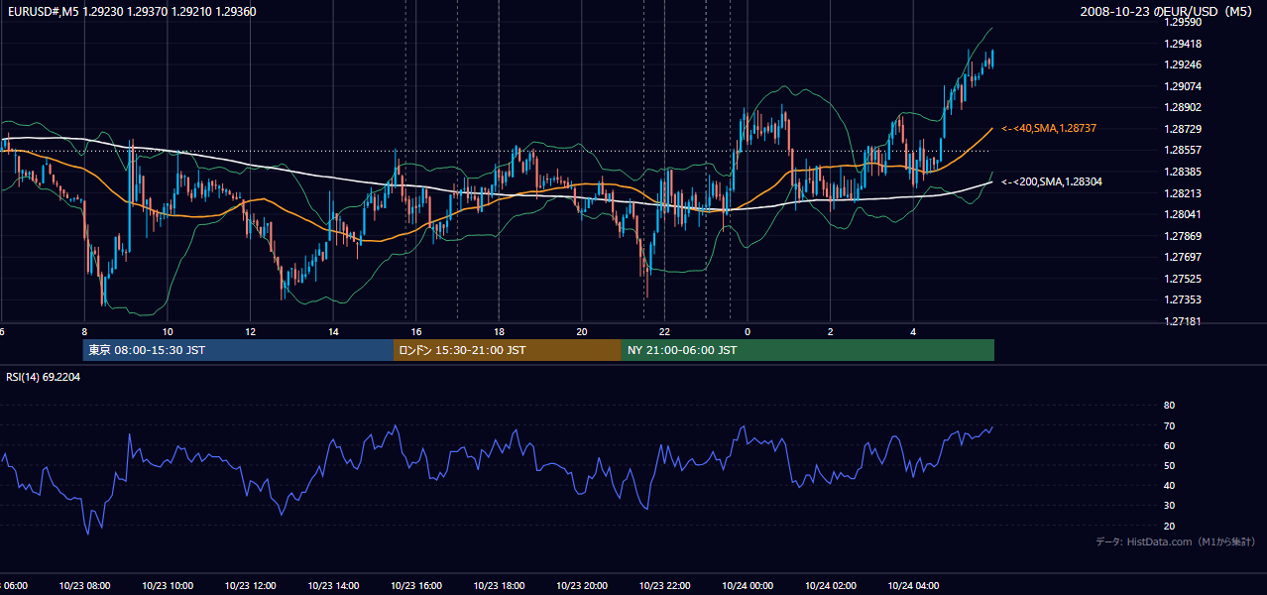Click RSI scale label 80
1267x595 pixels.
pos(1169,406)
